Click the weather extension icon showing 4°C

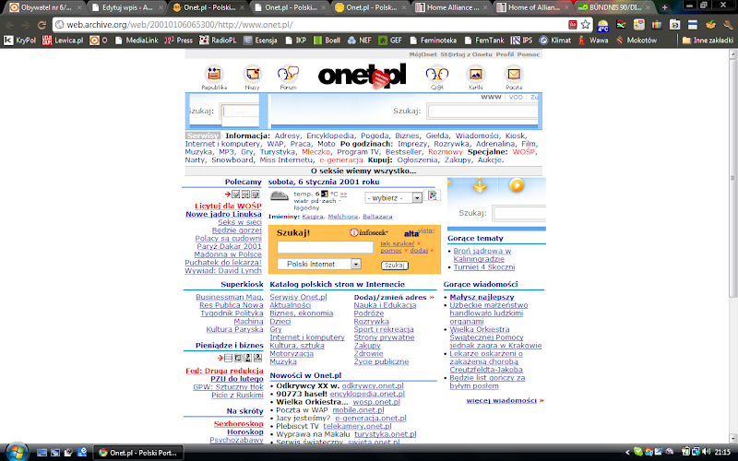[603, 25]
